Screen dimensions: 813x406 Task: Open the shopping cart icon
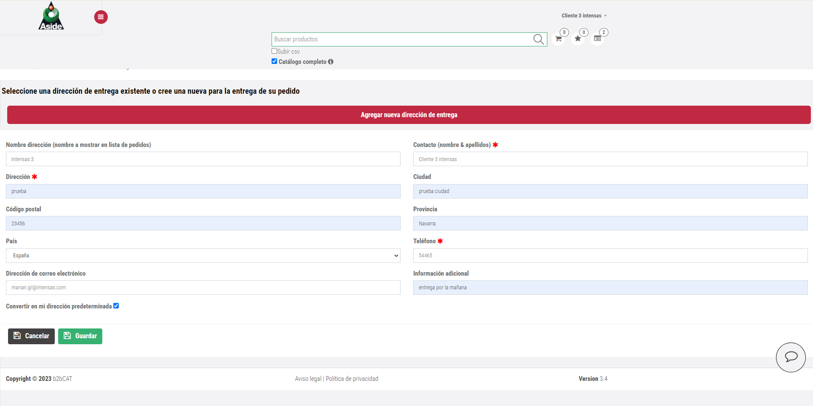tap(558, 39)
